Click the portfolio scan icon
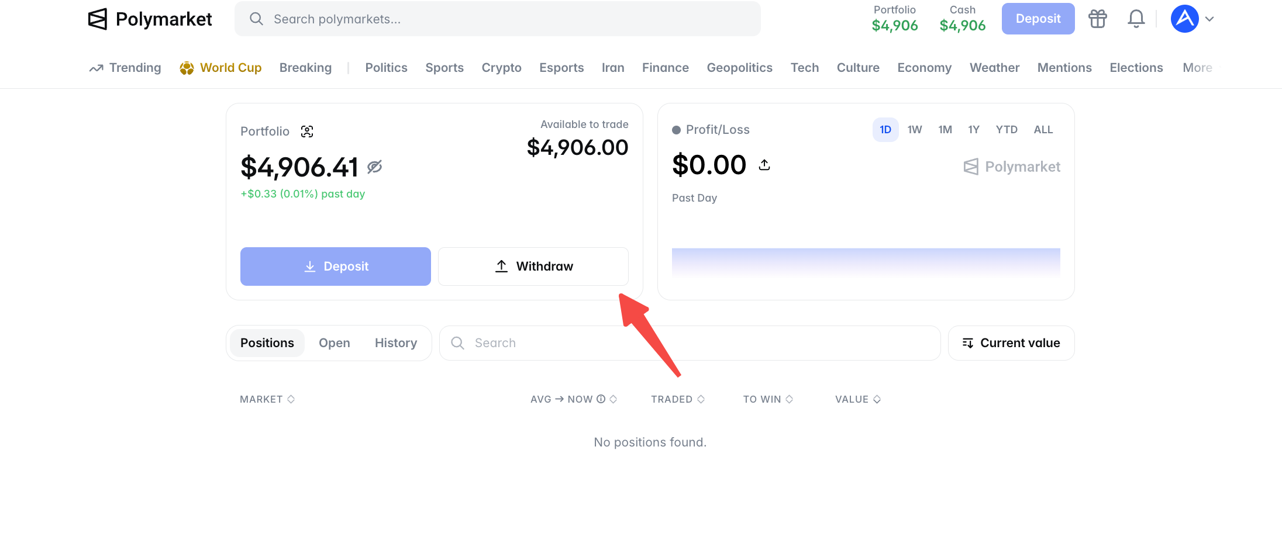 click(307, 131)
